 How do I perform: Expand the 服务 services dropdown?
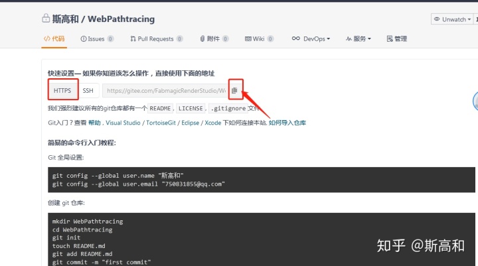pyautogui.click(x=358, y=38)
